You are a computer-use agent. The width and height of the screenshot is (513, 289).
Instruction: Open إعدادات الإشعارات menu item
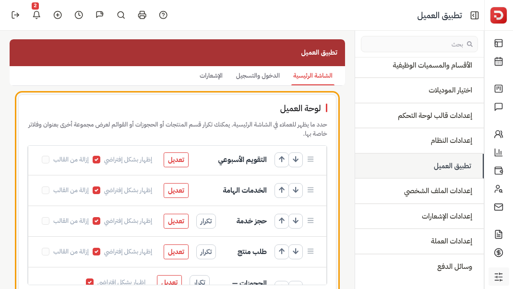click(419, 216)
